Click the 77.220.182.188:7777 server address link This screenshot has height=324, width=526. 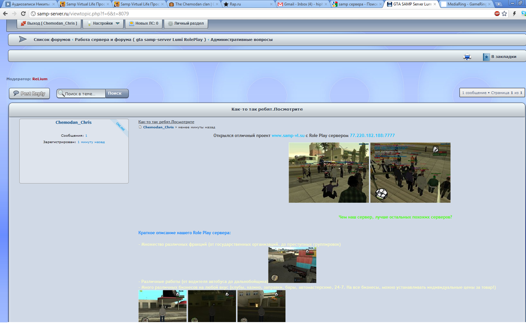click(372, 136)
